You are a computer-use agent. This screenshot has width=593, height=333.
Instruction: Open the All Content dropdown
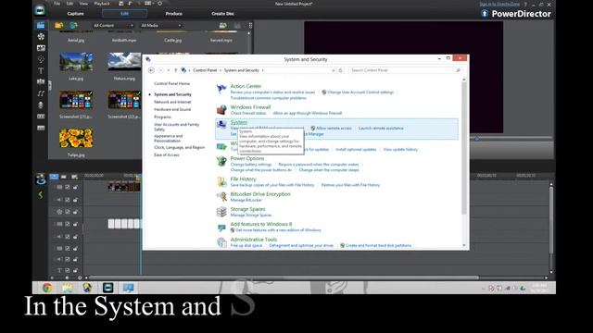[x=113, y=25]
